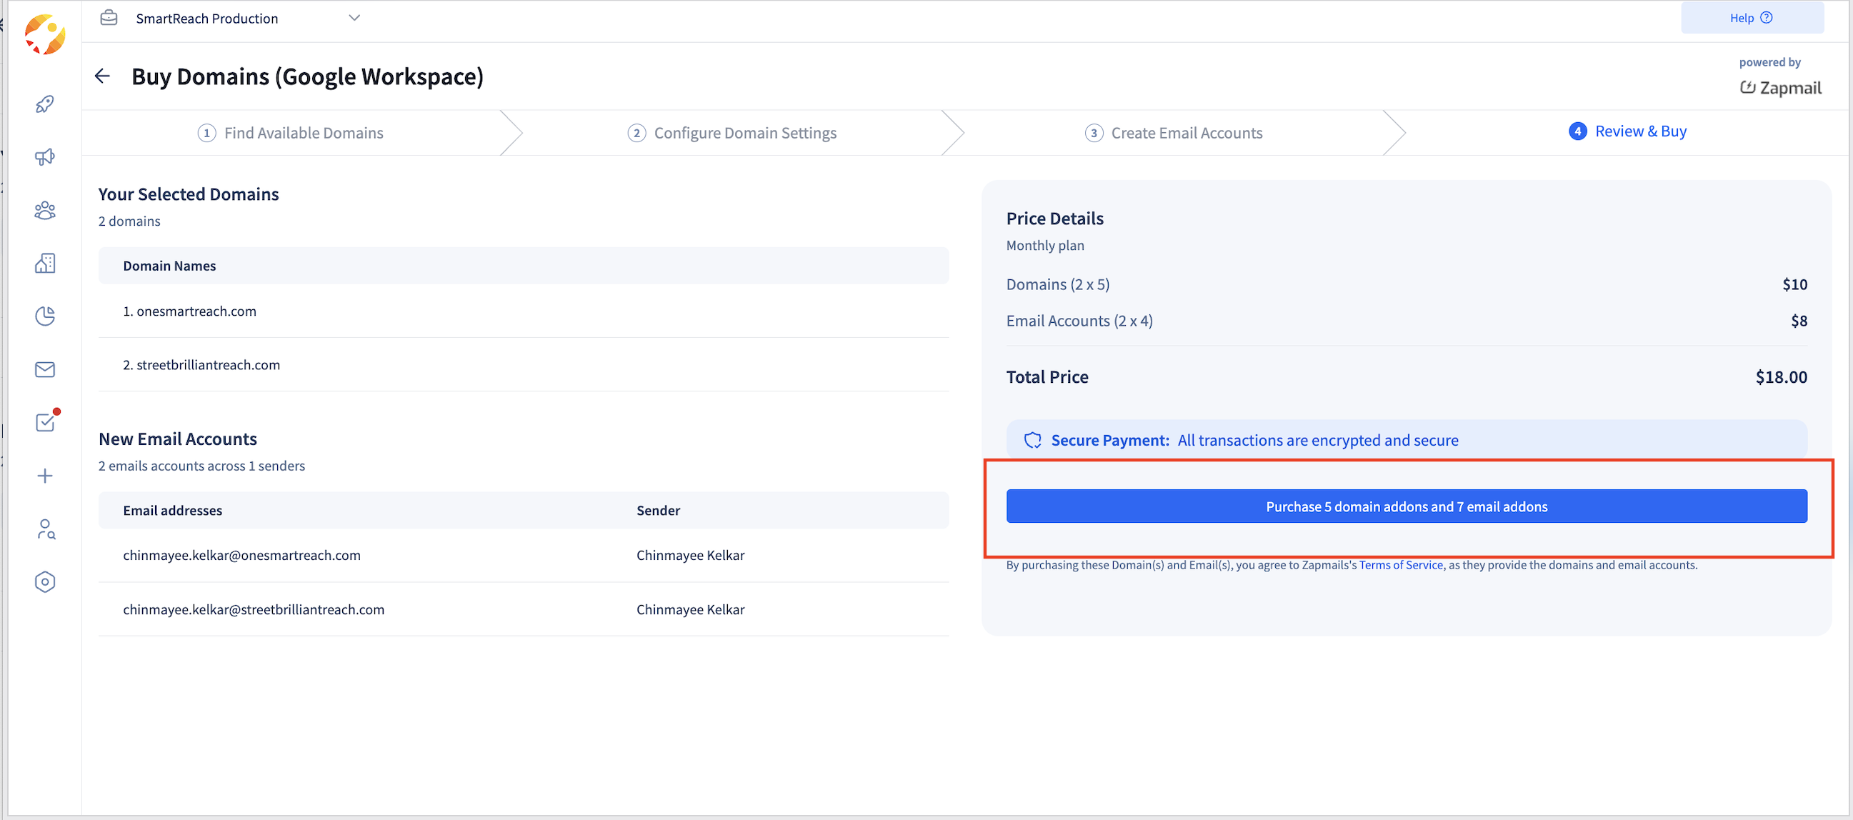Click the tasks checkbox icon with red dot
The image size is (1853, 820).
tap(46, 422)
